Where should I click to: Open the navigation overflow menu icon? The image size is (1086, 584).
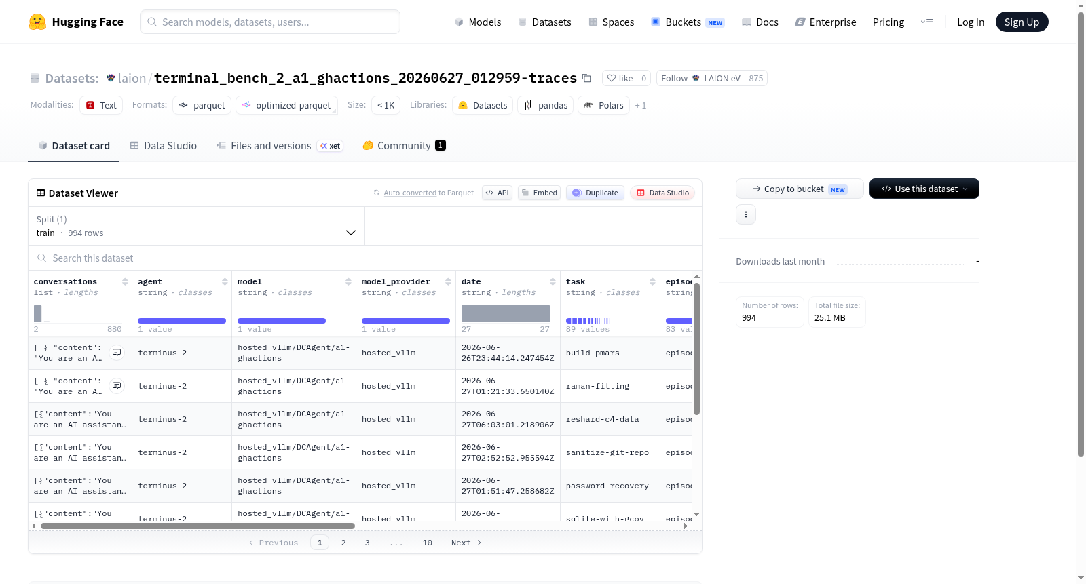pos(926,22)
